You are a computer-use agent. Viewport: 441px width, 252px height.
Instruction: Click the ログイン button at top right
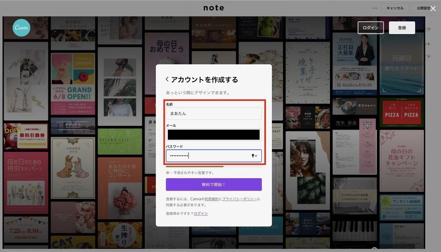370,28
